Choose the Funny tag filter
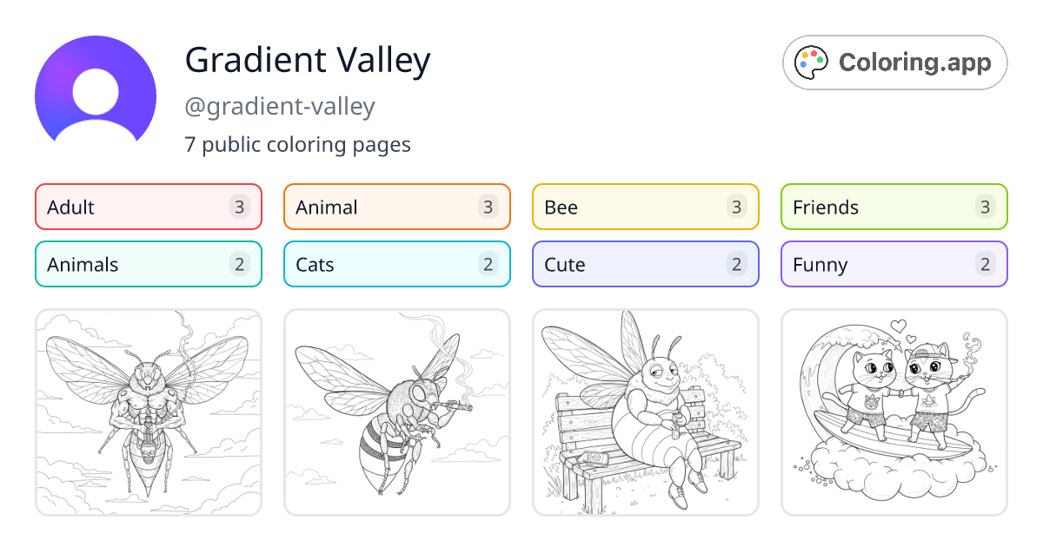The image size is (1043, 547). (x=894, y=264)
